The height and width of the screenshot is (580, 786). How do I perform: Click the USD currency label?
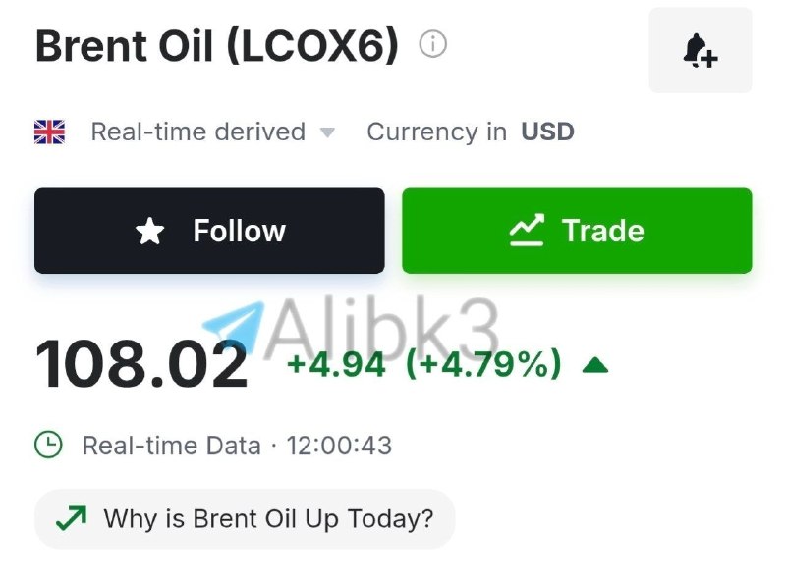click(x=547, y=132)
